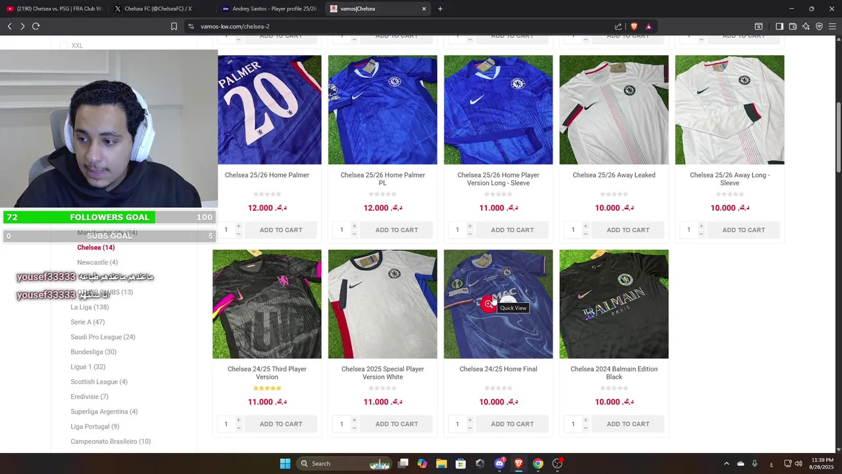The image size is (842, 474).
Task: Open the Discord icon in the taskbar
Action: point(499,463)
